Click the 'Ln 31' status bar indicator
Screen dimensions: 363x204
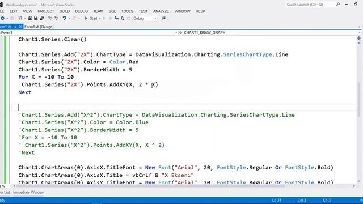tap(276, 200)
